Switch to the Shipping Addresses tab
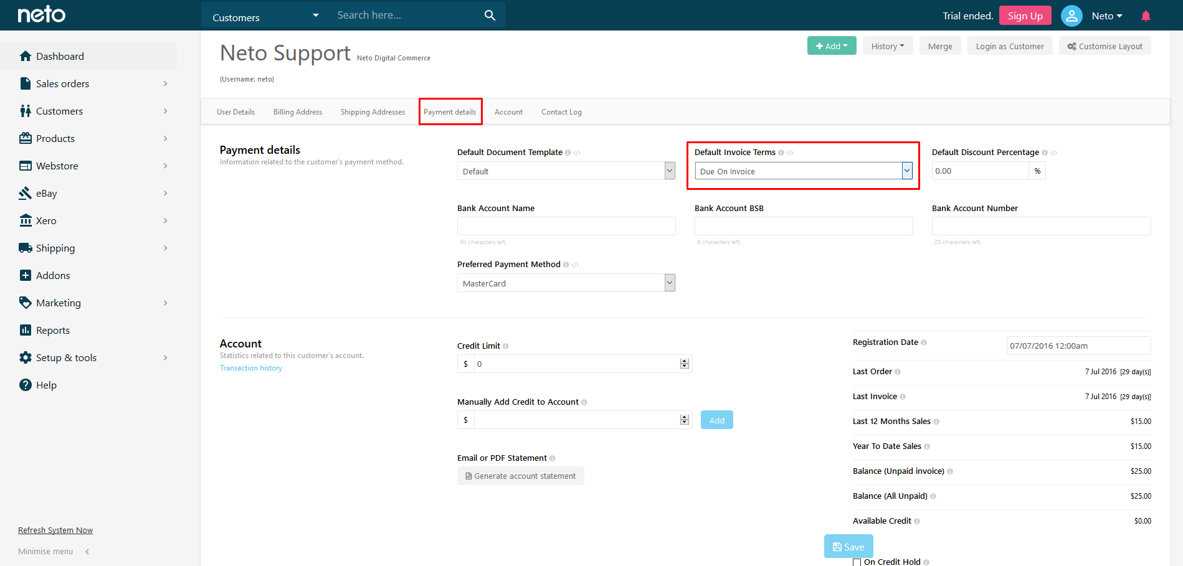Image resolution: width=1183 pixels, height=566 pixels. tap(373, 112)
